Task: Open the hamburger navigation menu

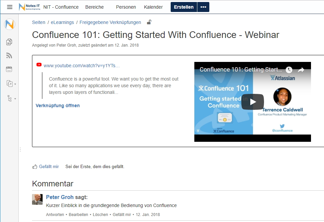Action: (10, 7)
